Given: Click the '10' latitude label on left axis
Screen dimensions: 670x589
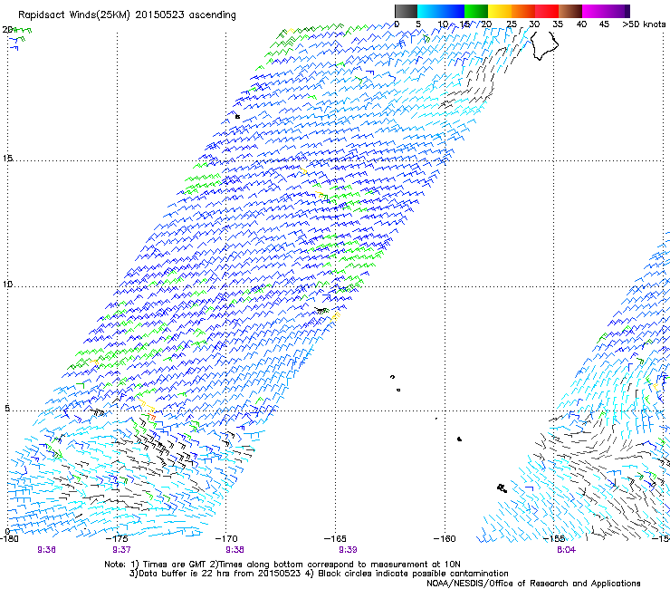Looking at the screenshot, I should click(x=7, y=284).
